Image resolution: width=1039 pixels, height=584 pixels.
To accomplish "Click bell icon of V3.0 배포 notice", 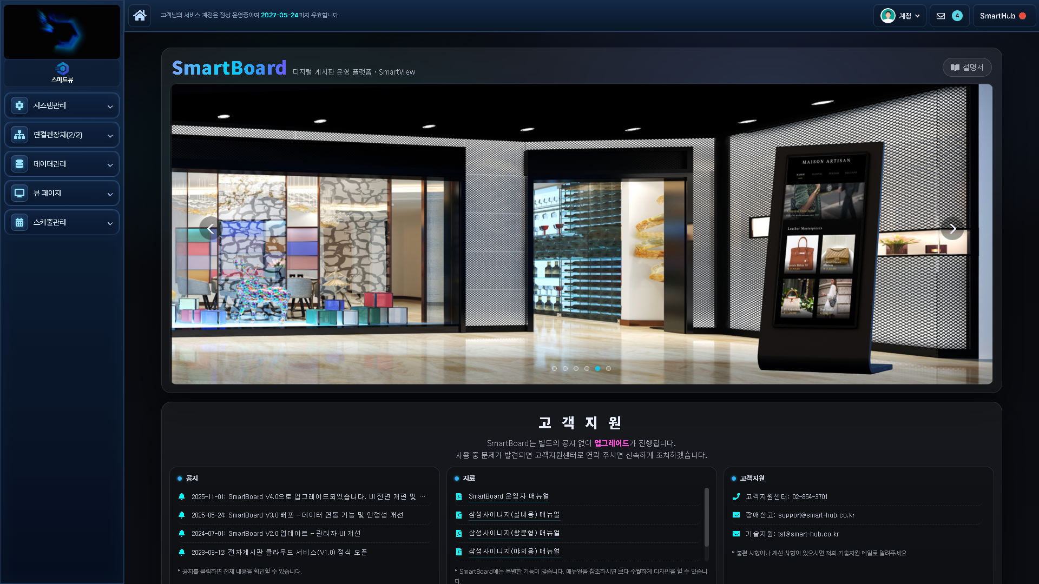I will click(182, 515).
